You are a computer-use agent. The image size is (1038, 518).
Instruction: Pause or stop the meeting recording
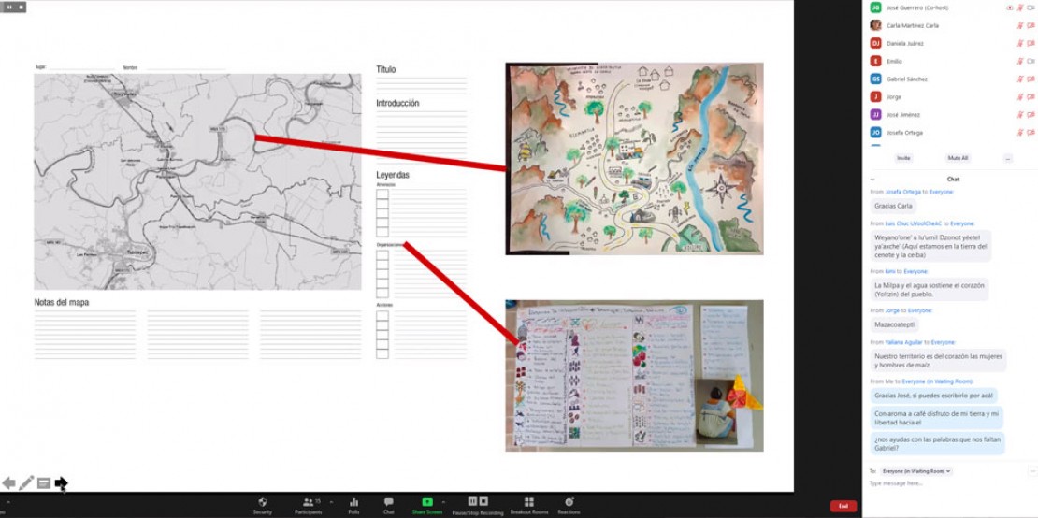[x=477, y=506]
